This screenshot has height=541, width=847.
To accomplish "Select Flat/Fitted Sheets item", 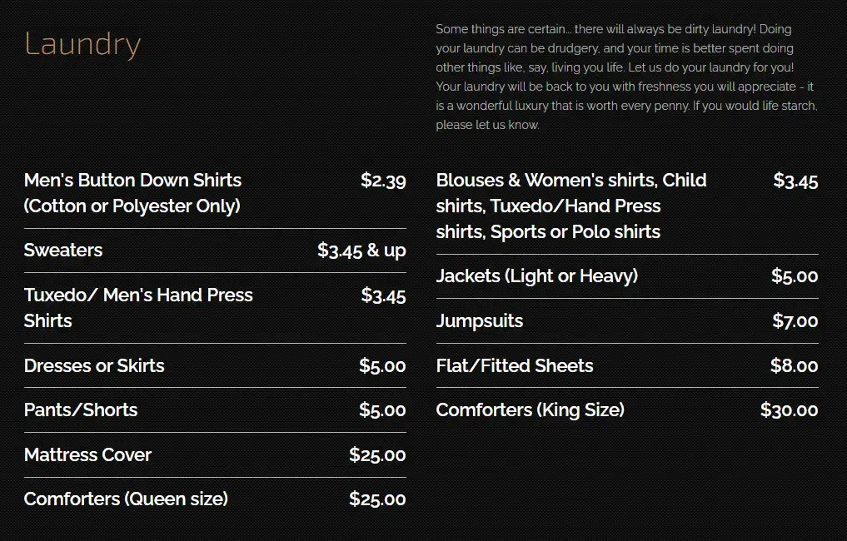I will (515, 365).
